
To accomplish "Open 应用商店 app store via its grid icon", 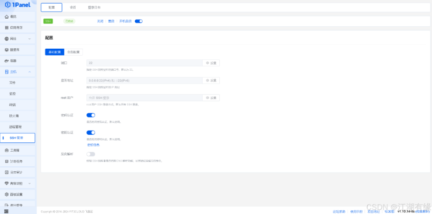I will coord(7,28).
